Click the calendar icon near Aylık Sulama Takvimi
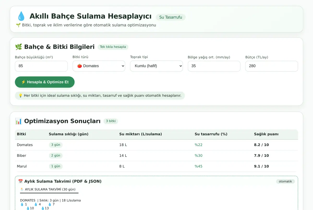Viewport: 313px width, 210px height. [21, 181]
